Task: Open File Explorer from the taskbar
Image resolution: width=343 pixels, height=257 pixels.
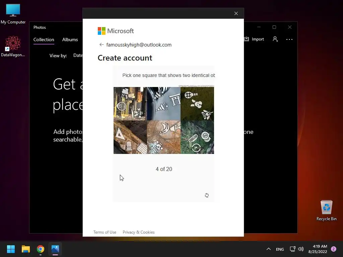Action: point(25,249)
